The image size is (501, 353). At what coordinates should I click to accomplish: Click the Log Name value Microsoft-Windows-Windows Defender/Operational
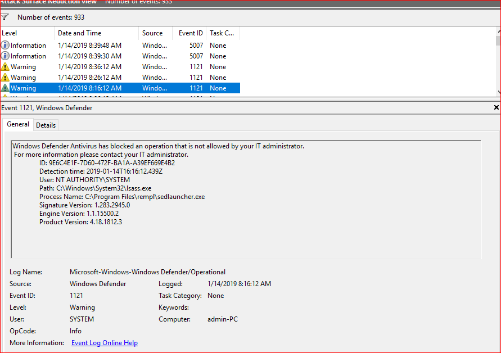pos(147,272)
